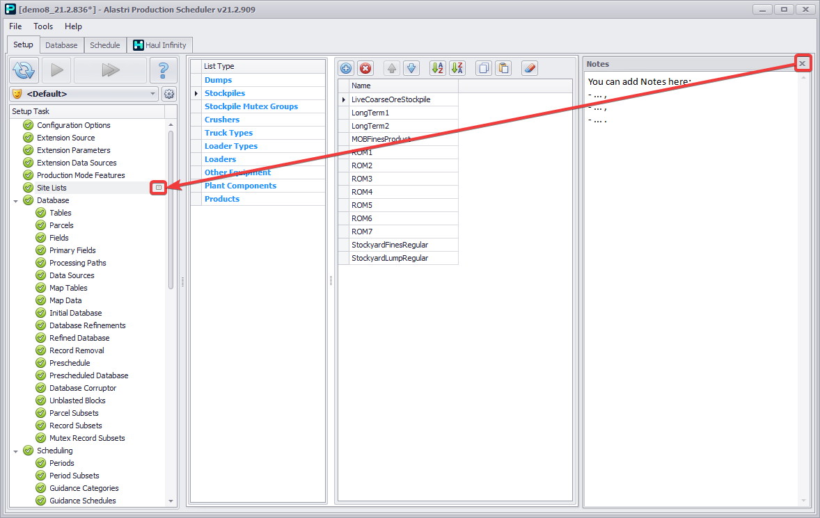Switch to the Database tab
Viewport: 820px width, 518px height.
[61, 45]
